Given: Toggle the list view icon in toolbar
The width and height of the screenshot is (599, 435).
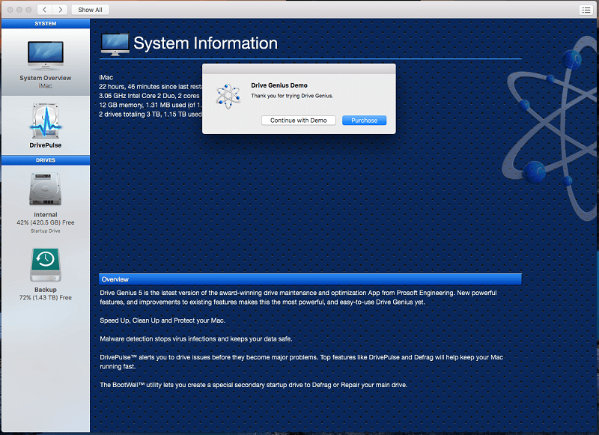Looking at the screenshot, I should (586, 10).
